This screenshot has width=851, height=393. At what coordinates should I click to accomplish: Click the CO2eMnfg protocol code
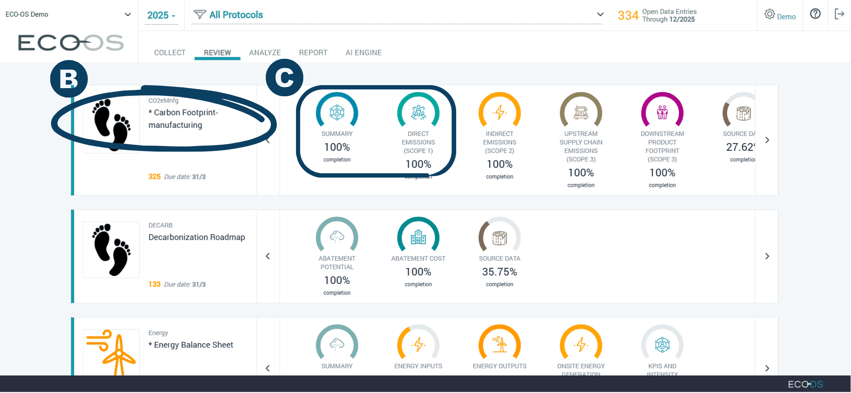coord(164,100)
